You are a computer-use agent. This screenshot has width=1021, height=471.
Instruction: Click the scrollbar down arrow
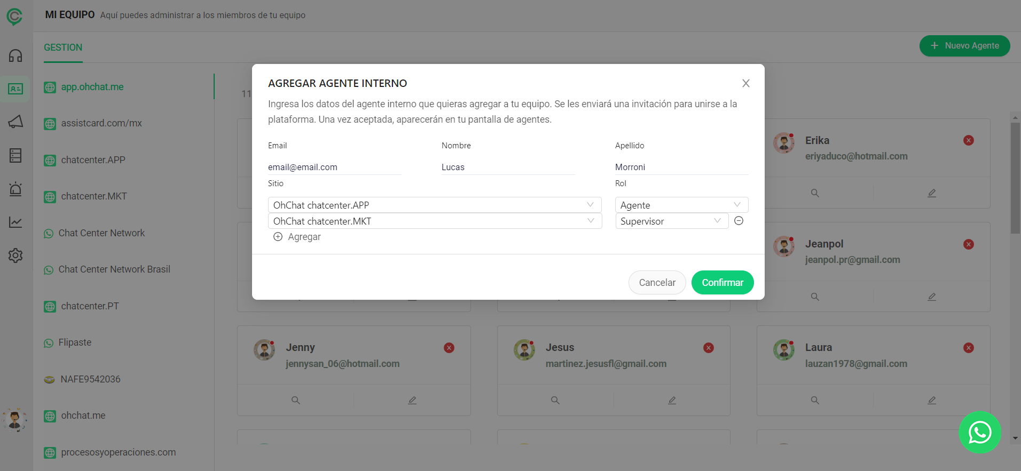[x=1015, y=438]
